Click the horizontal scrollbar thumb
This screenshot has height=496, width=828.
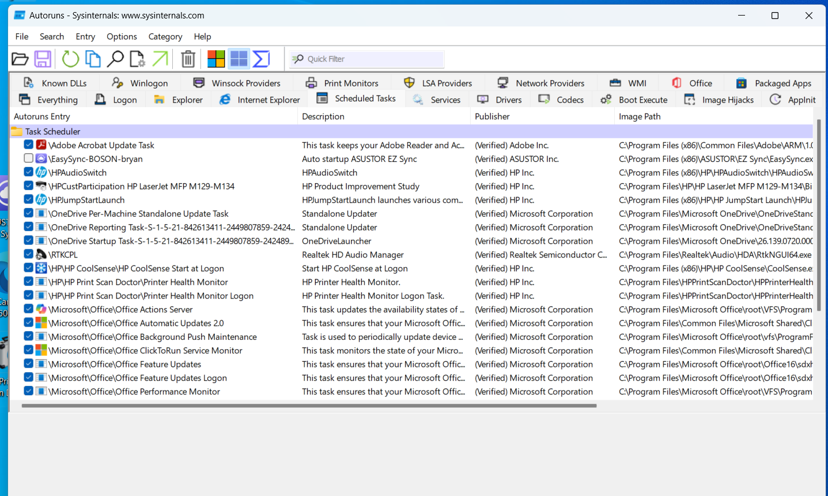click(x=309, y=406)
